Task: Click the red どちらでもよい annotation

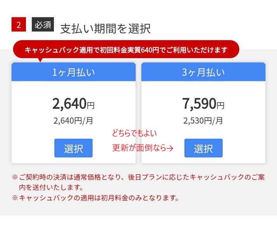Action: click(x=134, y=133)
